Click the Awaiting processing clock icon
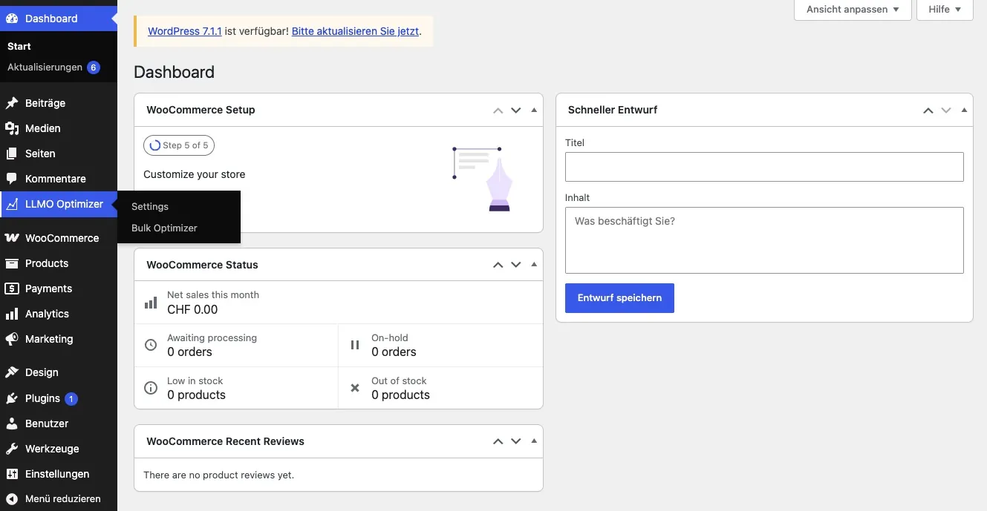Image resolution: width=987 pixels, height=511 pixels. tap(151, 345)
